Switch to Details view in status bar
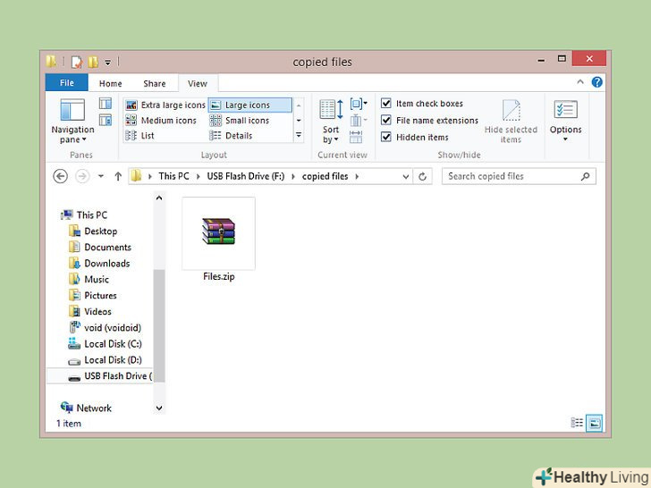Screen dimensions: 651x488 (577, 422)
